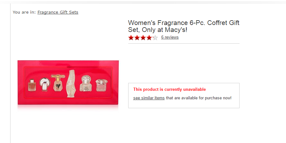The image size is (286, 143).
Task: Click the red 'currently unavailable' message
Action: pos(170,90)
